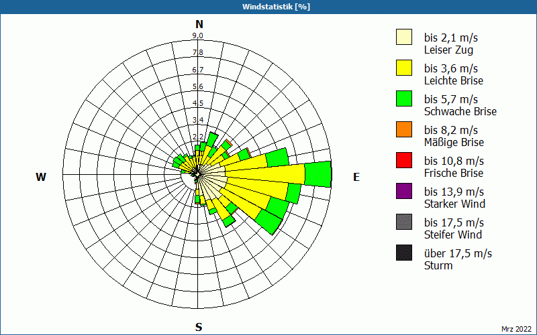Click the 'Starker Wind' legend label
Screen dimensions: 537x335
(454, 204)
